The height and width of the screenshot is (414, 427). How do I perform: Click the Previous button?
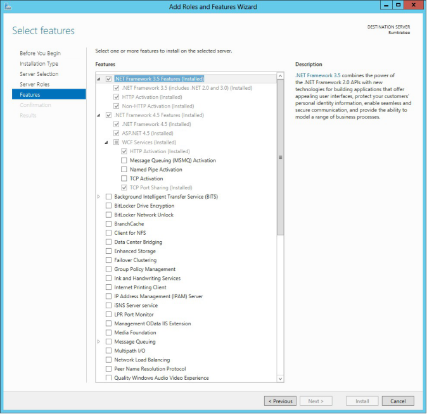(x=280, y=401)
